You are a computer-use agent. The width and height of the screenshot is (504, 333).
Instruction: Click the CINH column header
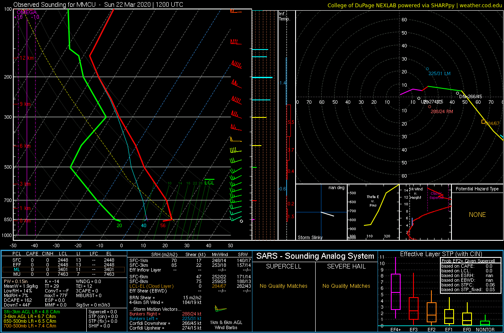tap(48, 254)
